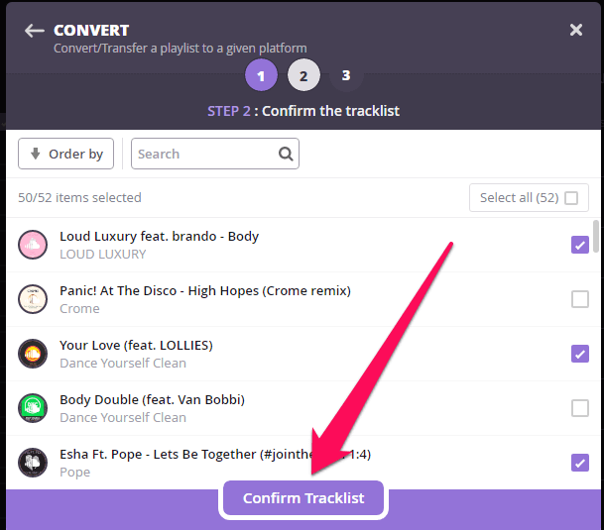The height and width of the screenshot is (530, 604).
Task: Click the Loud Luxury pink SoundCloud thumbnail
Action: pyautogui.click(x=33, y=245)
